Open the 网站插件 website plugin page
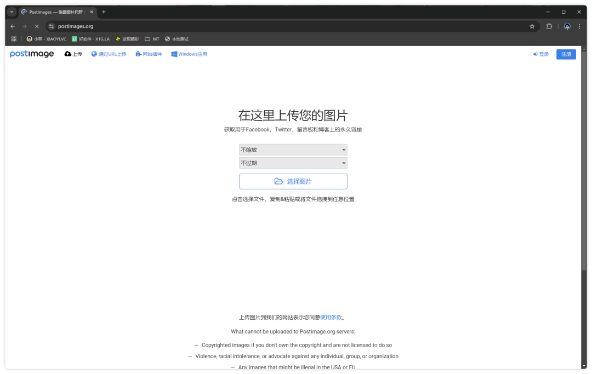The image size is (592, 374). [x=149, y=54]
